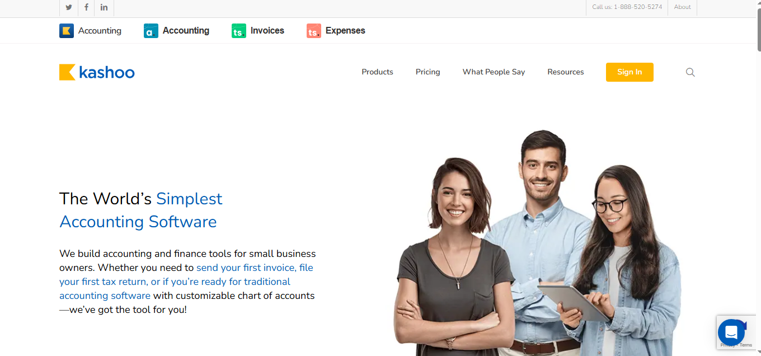Open the chat widget bubble

tap(731, 332)
